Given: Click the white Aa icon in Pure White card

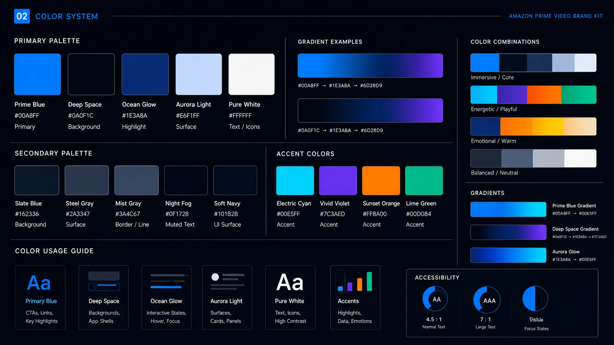Looking at the screenshot, I should point(290,282).
